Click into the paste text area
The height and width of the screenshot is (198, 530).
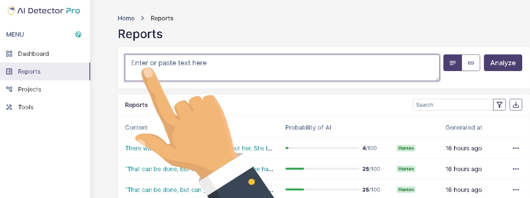(x=282, y=68)
